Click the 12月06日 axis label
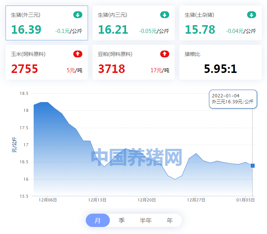This screenshot has width=267, height=234. 48,200
